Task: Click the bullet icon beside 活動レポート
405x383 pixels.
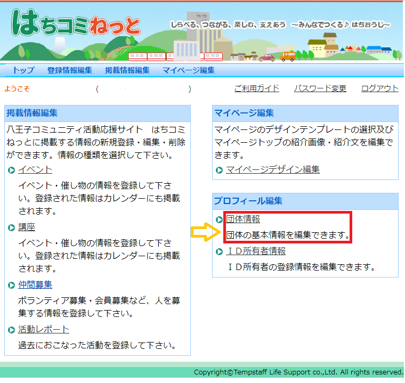Action: 12,330
